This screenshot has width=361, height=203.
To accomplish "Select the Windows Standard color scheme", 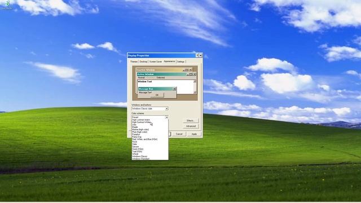I will [x=150, y=158].
